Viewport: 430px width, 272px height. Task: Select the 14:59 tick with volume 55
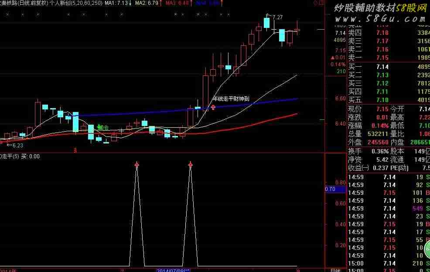click(x=389, y=240)
